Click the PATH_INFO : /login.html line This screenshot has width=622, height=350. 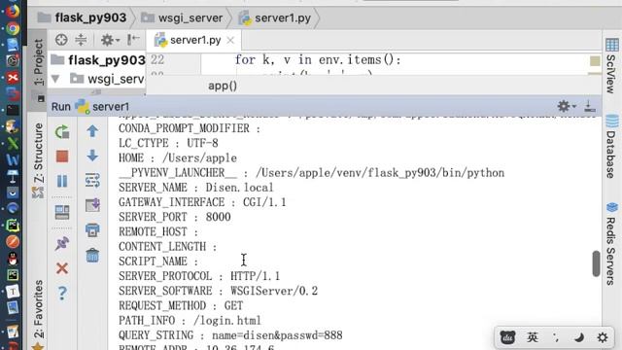(190, 320)
